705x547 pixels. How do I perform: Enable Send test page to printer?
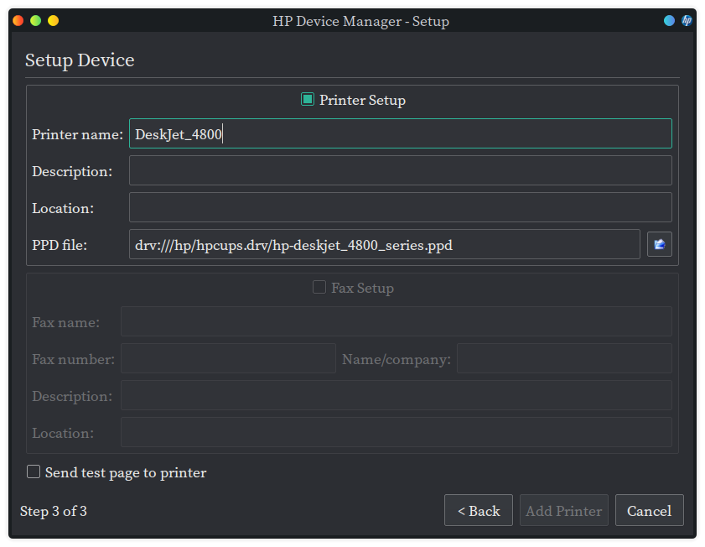tap(34, 472)
